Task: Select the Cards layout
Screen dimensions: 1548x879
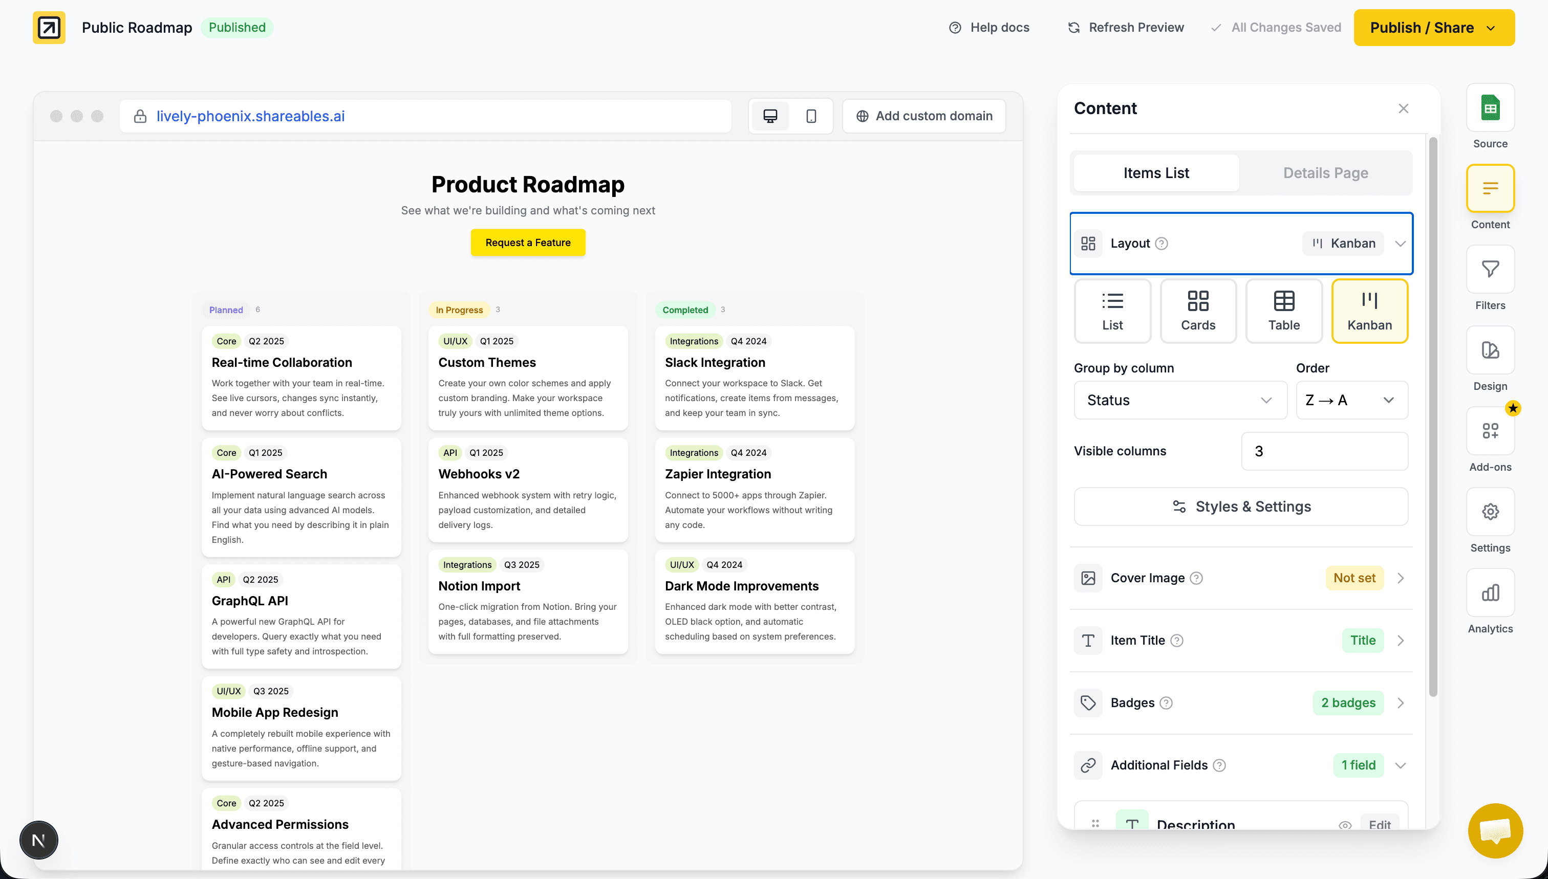Action: [1198, 310]
